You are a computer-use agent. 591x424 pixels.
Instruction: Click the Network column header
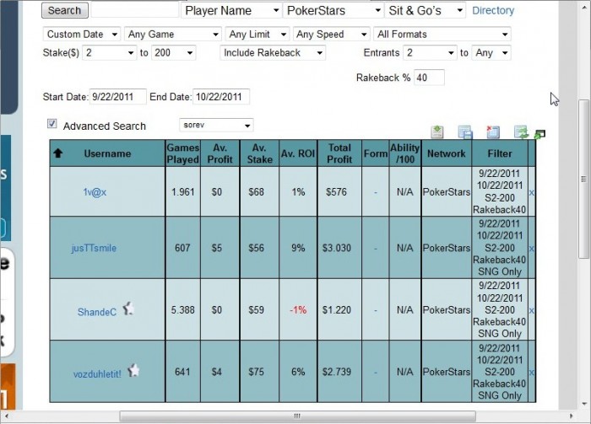point(447,153)
